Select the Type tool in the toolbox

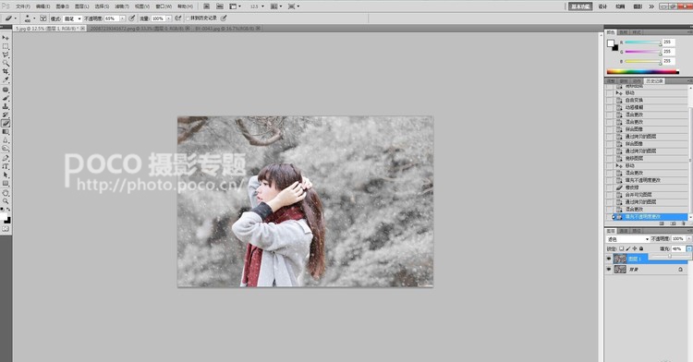tap(6, 166)
